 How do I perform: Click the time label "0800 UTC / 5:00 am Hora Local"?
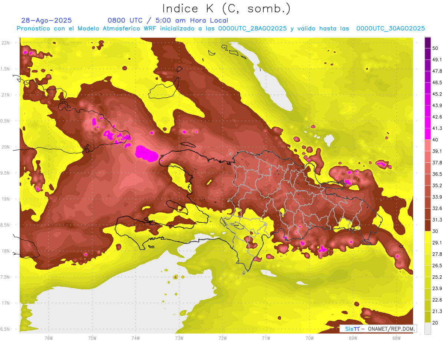[168, 20]
